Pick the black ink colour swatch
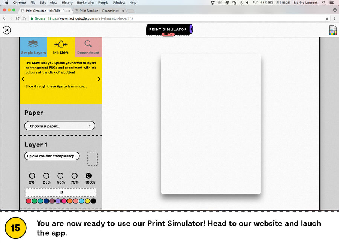Screen dimensions: 339x244 pyautogui.click(x=93, y=201)
